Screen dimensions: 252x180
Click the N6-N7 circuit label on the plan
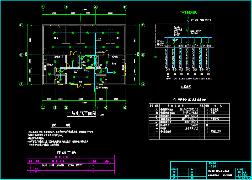pos(101,52)
